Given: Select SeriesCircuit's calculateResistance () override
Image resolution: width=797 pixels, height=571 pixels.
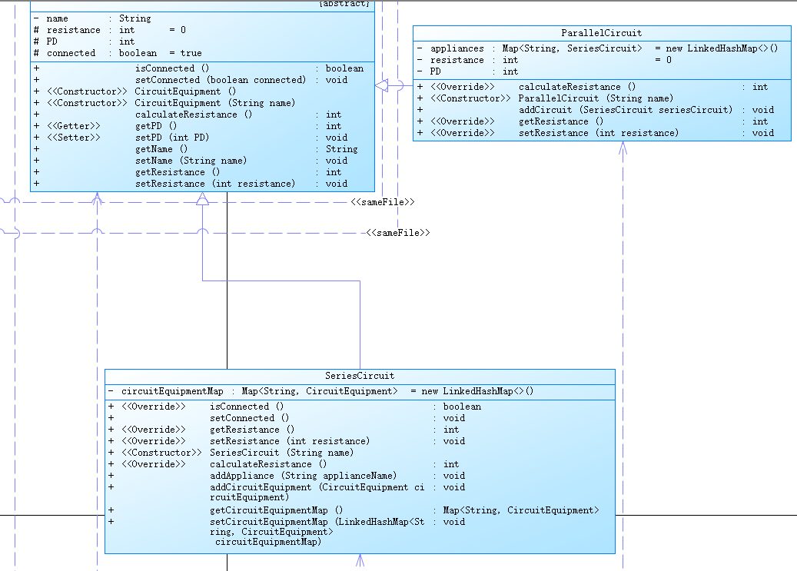Looking at the screenshot, I should tap(283, 464).
